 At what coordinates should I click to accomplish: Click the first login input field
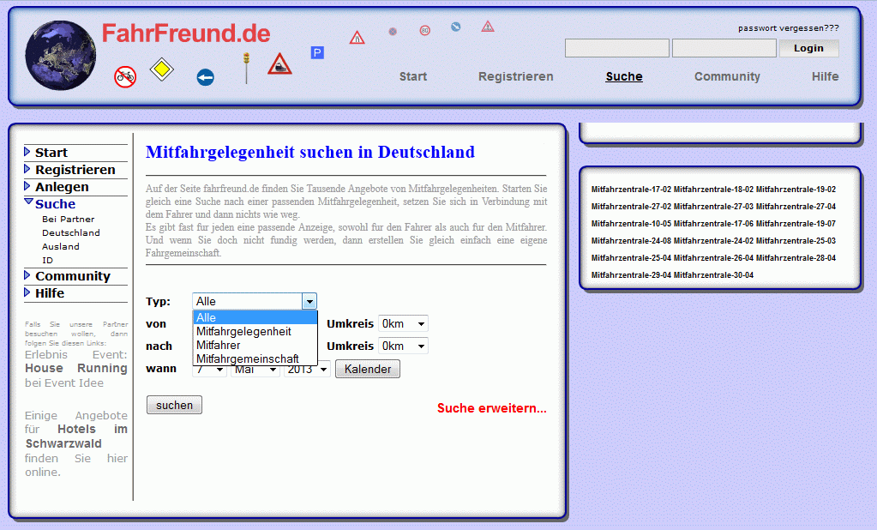[616, 48]
